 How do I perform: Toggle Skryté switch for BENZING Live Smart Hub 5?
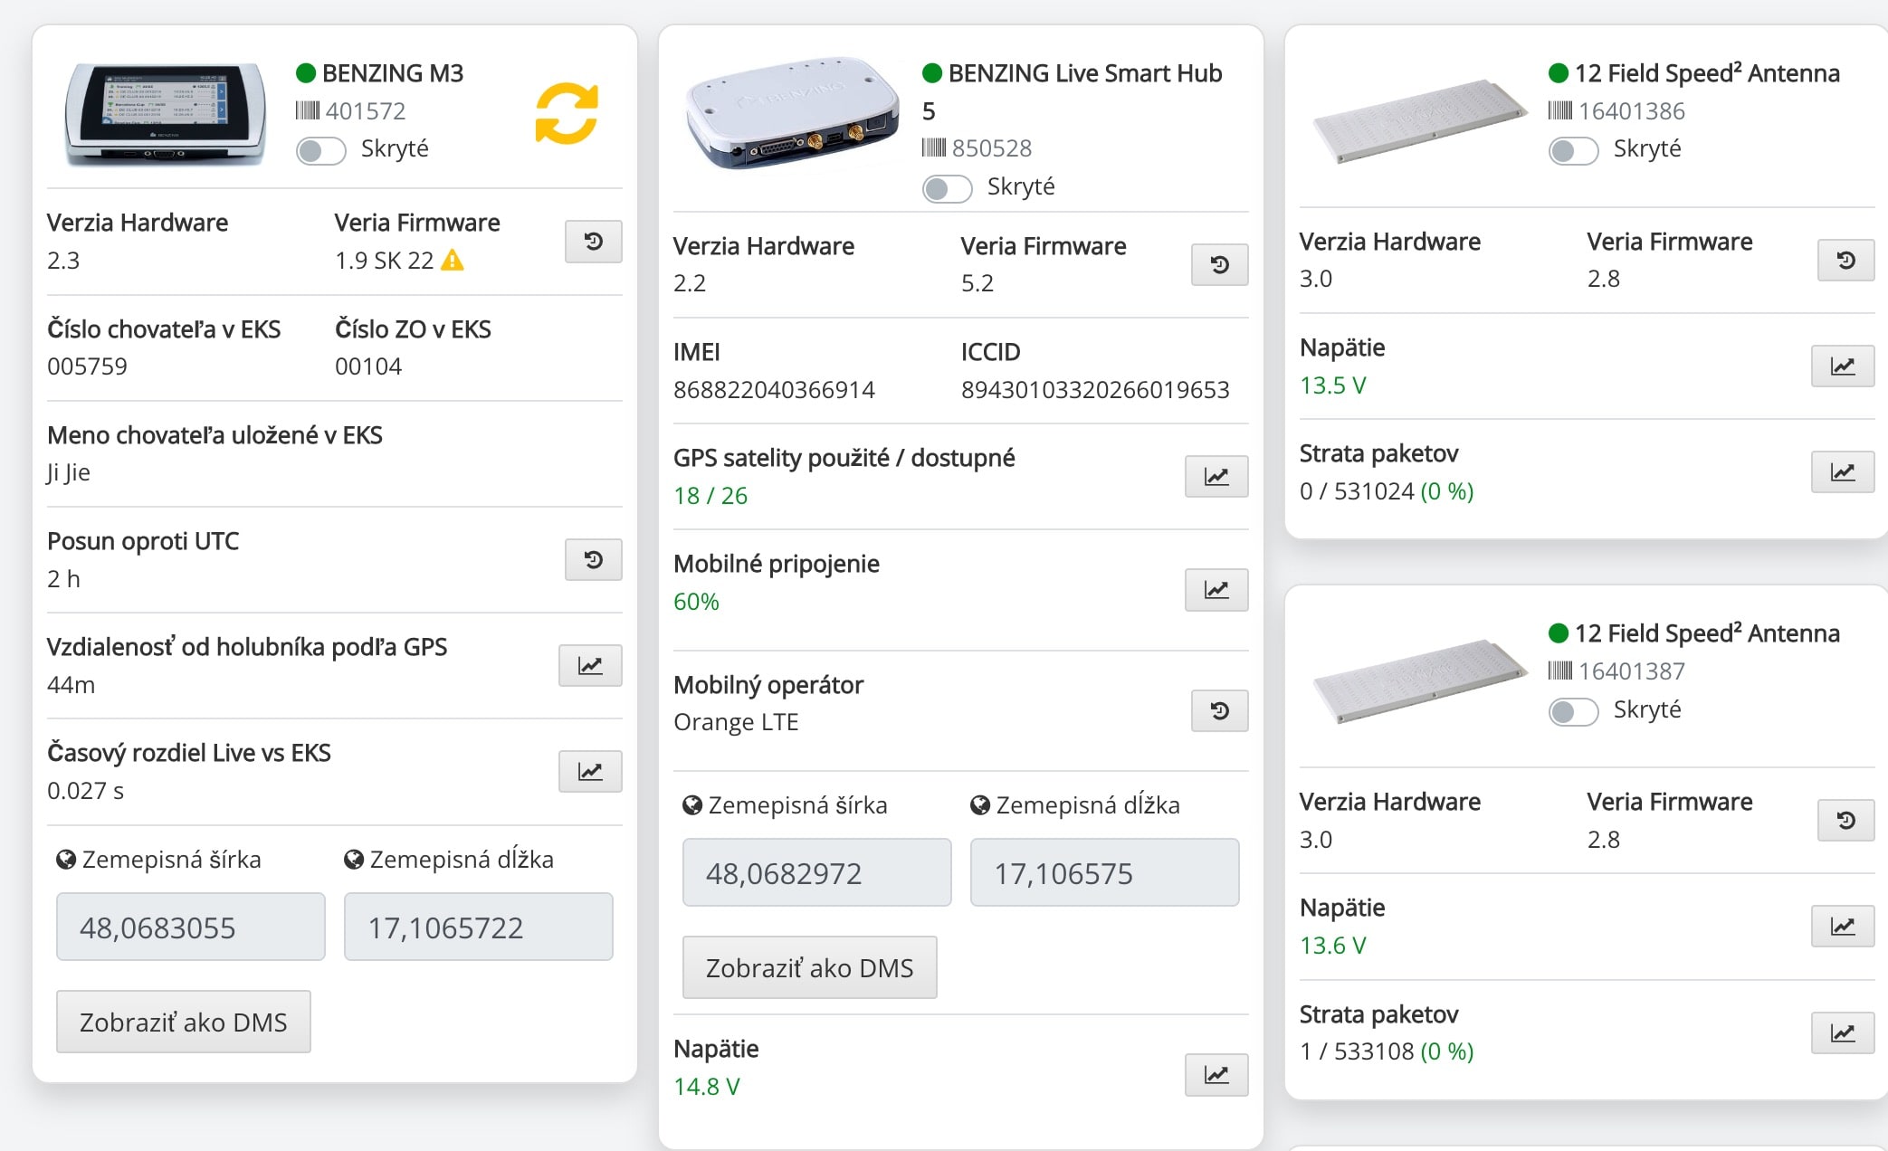click(948, 189)
